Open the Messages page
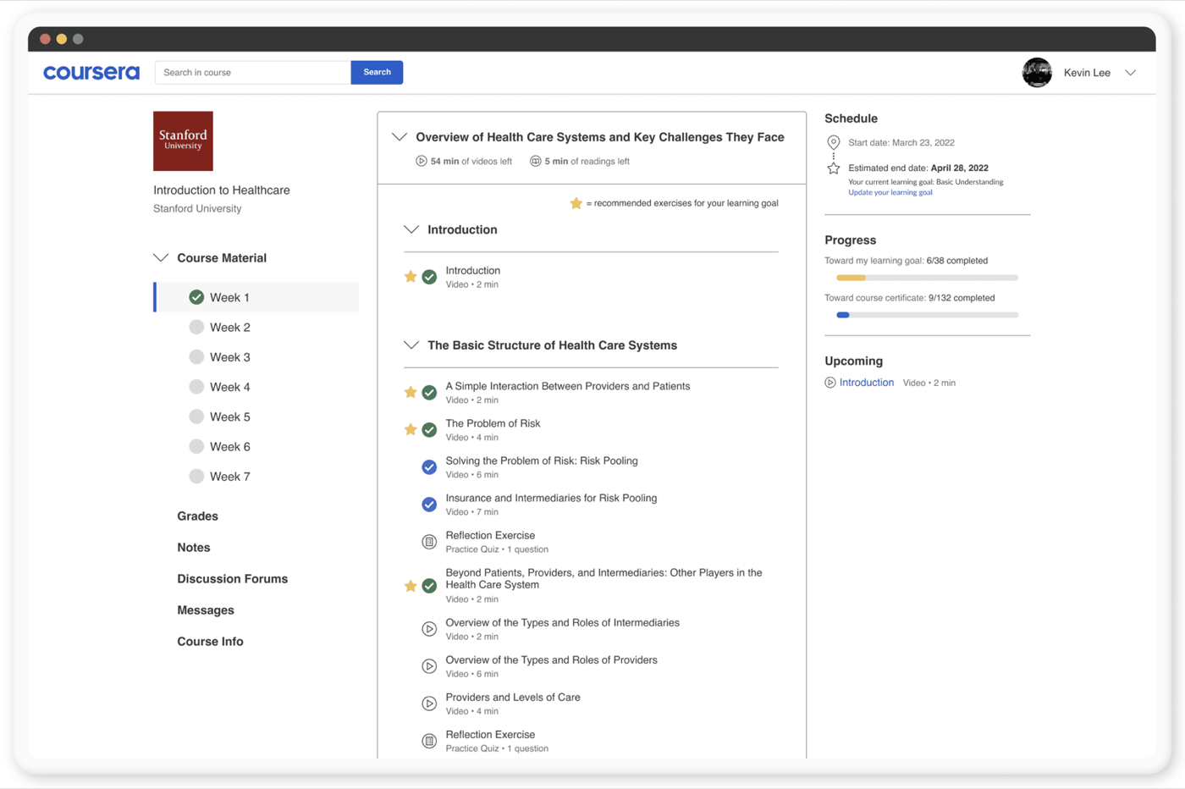 point(206,610)
